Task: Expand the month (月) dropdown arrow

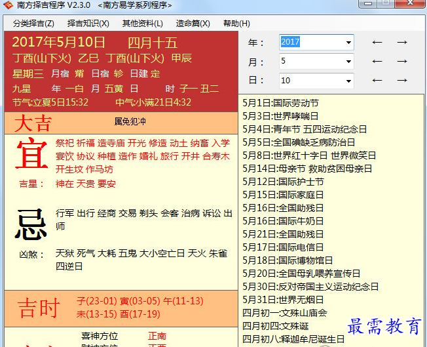Action: pos(348,62)
